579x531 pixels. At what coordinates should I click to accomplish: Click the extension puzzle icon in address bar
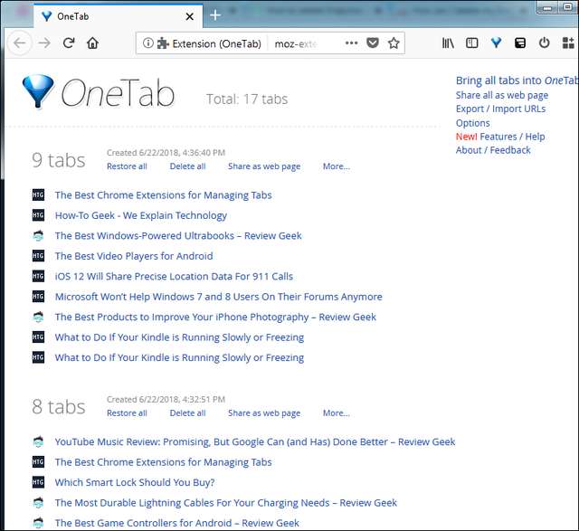click(163, 43)
